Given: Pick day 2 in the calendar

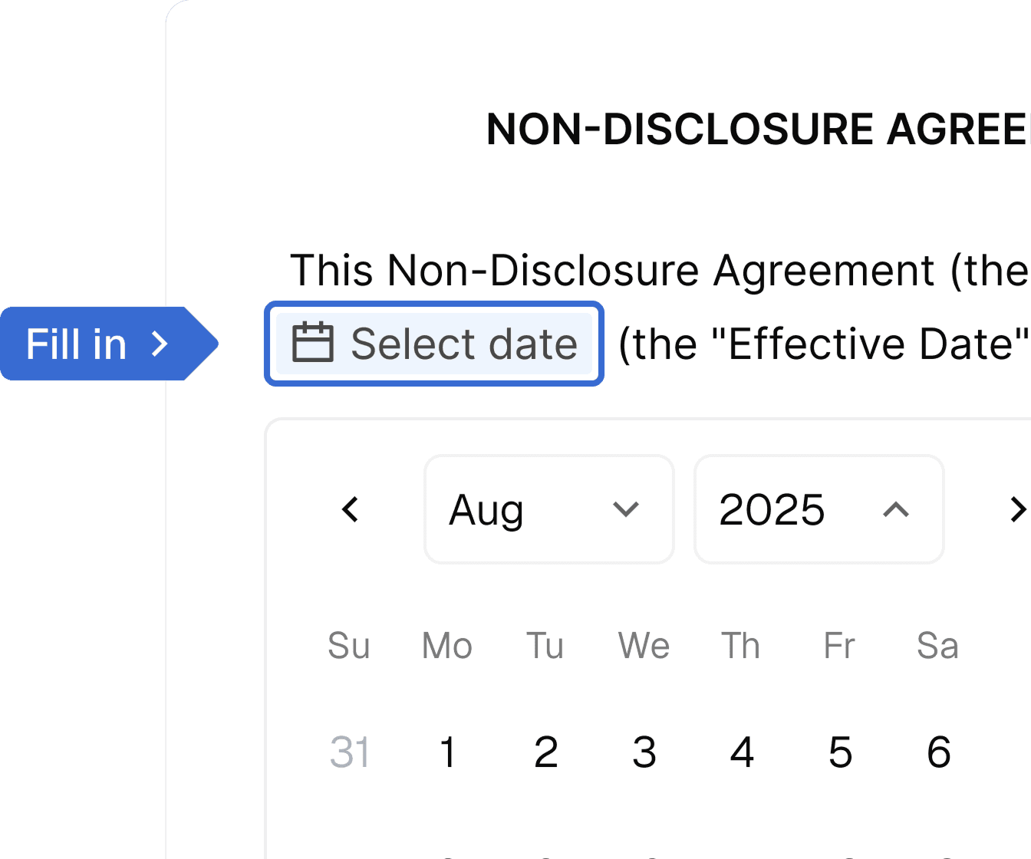Looking at the screenshot, I should (546, 752).
